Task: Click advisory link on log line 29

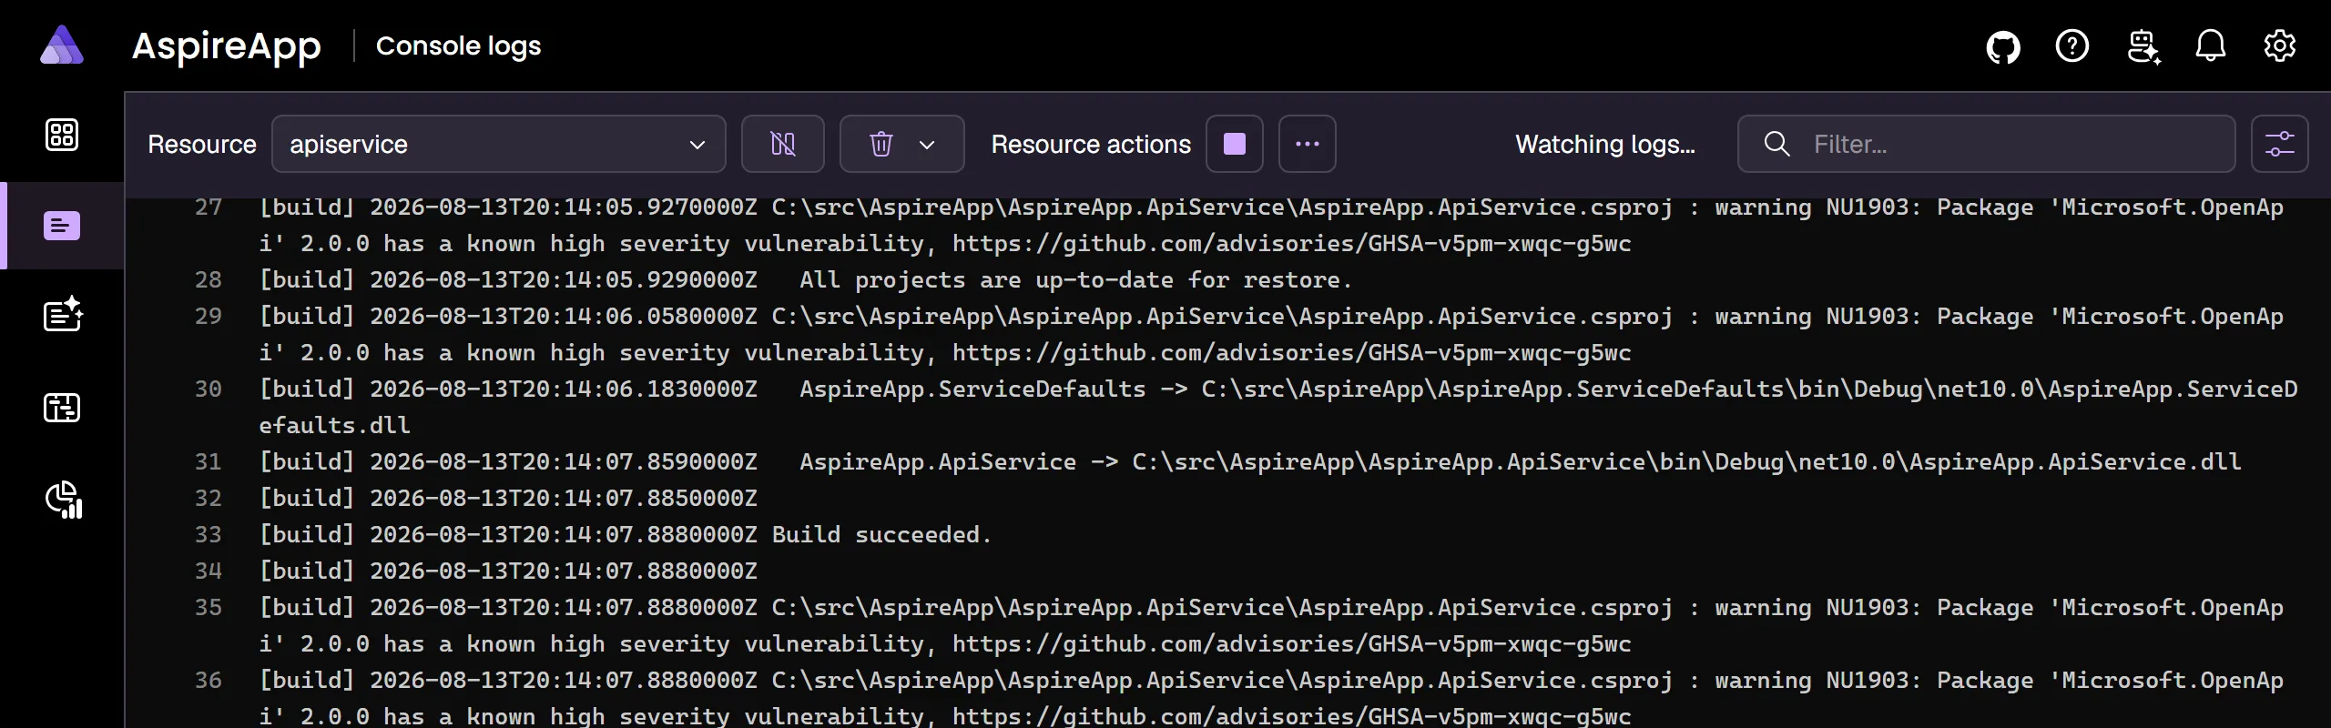Action: tap(1291, 353)
